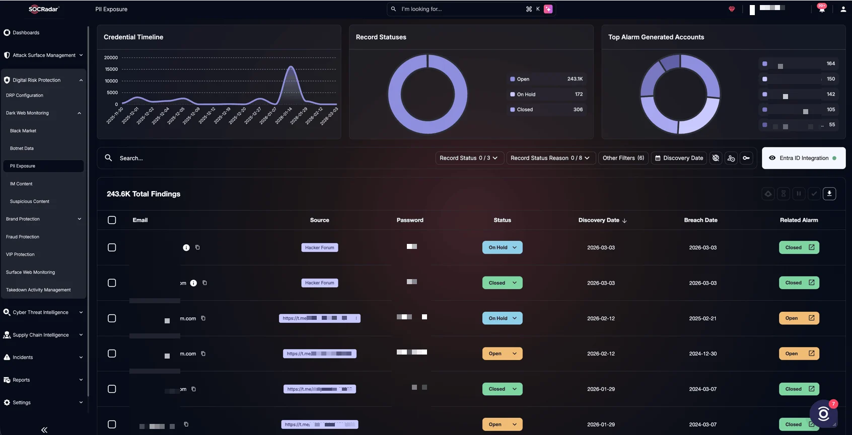Select checkbox for 2024-12-30 breach row

[x=112, y=354]
